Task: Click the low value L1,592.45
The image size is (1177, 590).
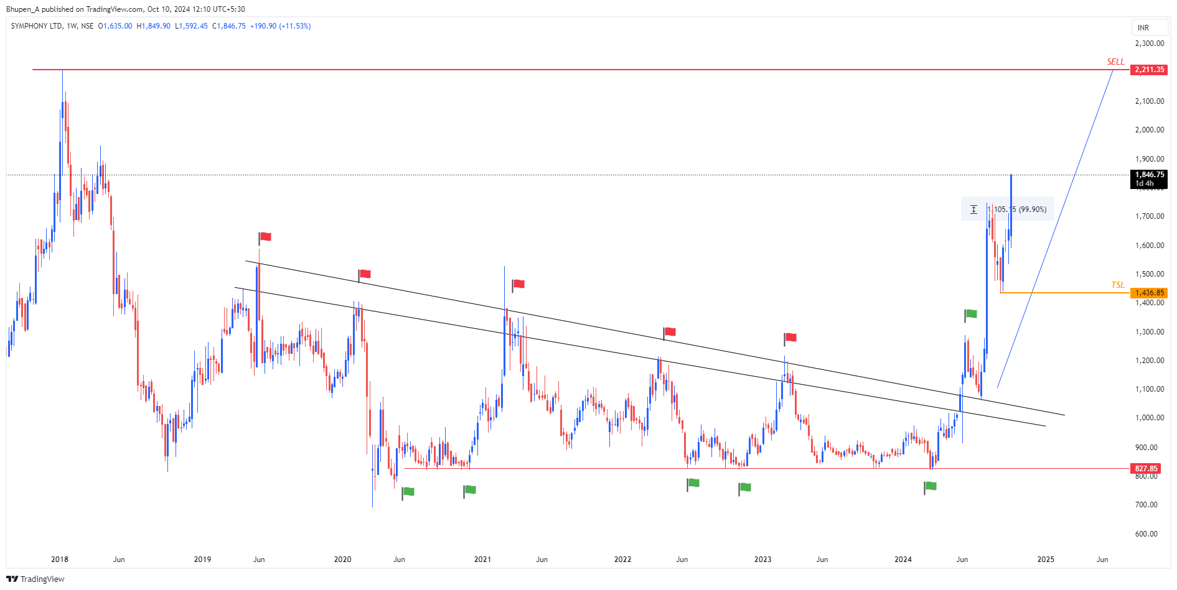Action: [x=191, y=26]
